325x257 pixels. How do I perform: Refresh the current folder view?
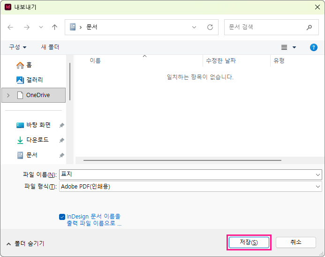[210, 27]
